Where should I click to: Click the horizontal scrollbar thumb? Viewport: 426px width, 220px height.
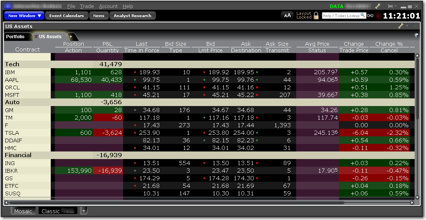click(x=176, y=202)
